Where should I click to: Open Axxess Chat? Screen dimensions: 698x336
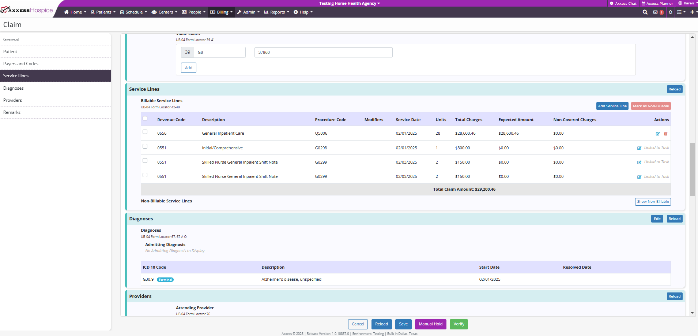[x=623, y=3]
